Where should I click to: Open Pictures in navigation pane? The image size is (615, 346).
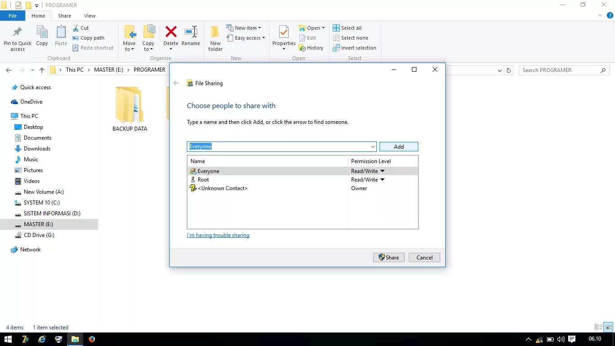[33, 170]
